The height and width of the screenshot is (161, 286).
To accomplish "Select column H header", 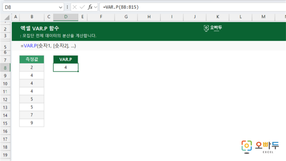I will click(x=149, y=17).
